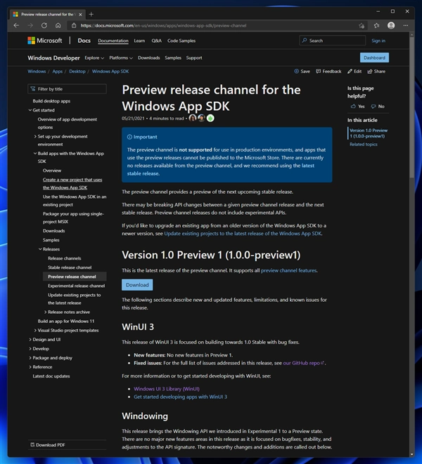Click the Edit pencil action
The height and width of the screenshot is (464, 422).
tap(354, 72)
